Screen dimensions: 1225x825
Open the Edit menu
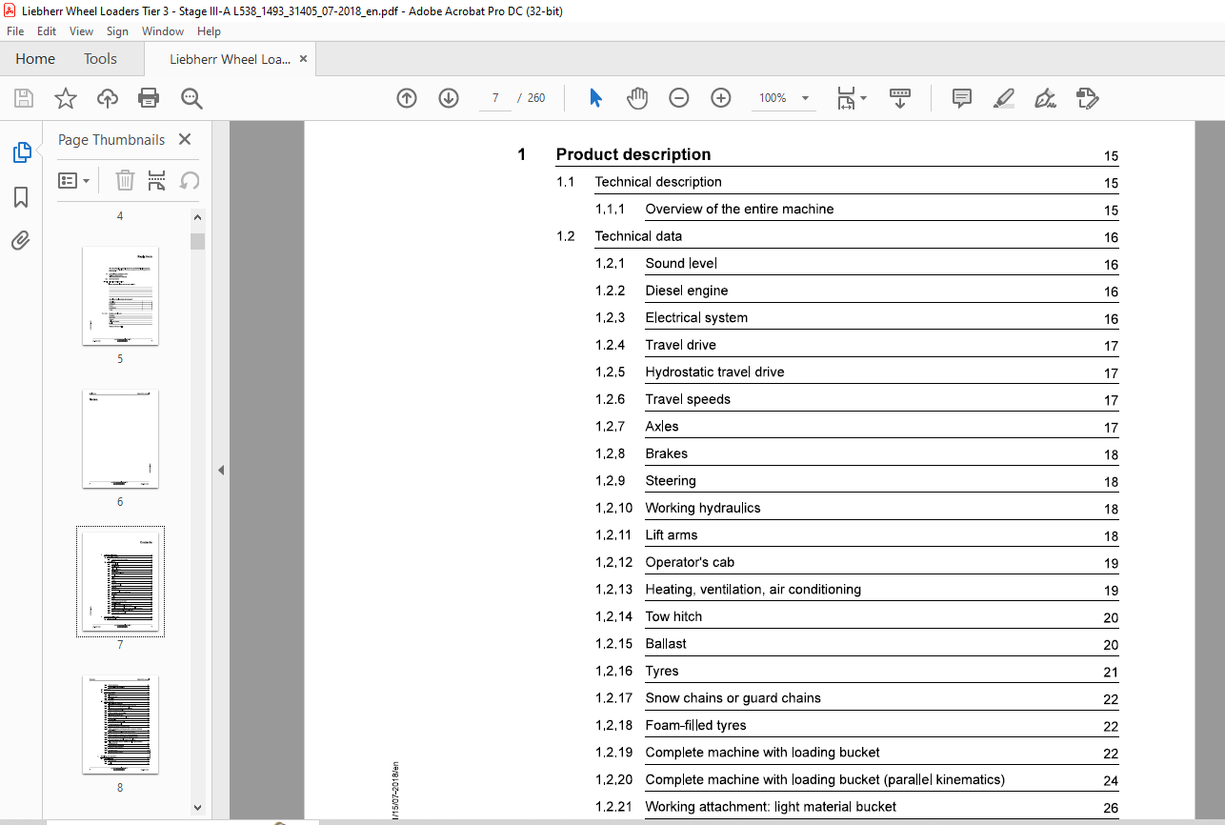click(47, 31)
